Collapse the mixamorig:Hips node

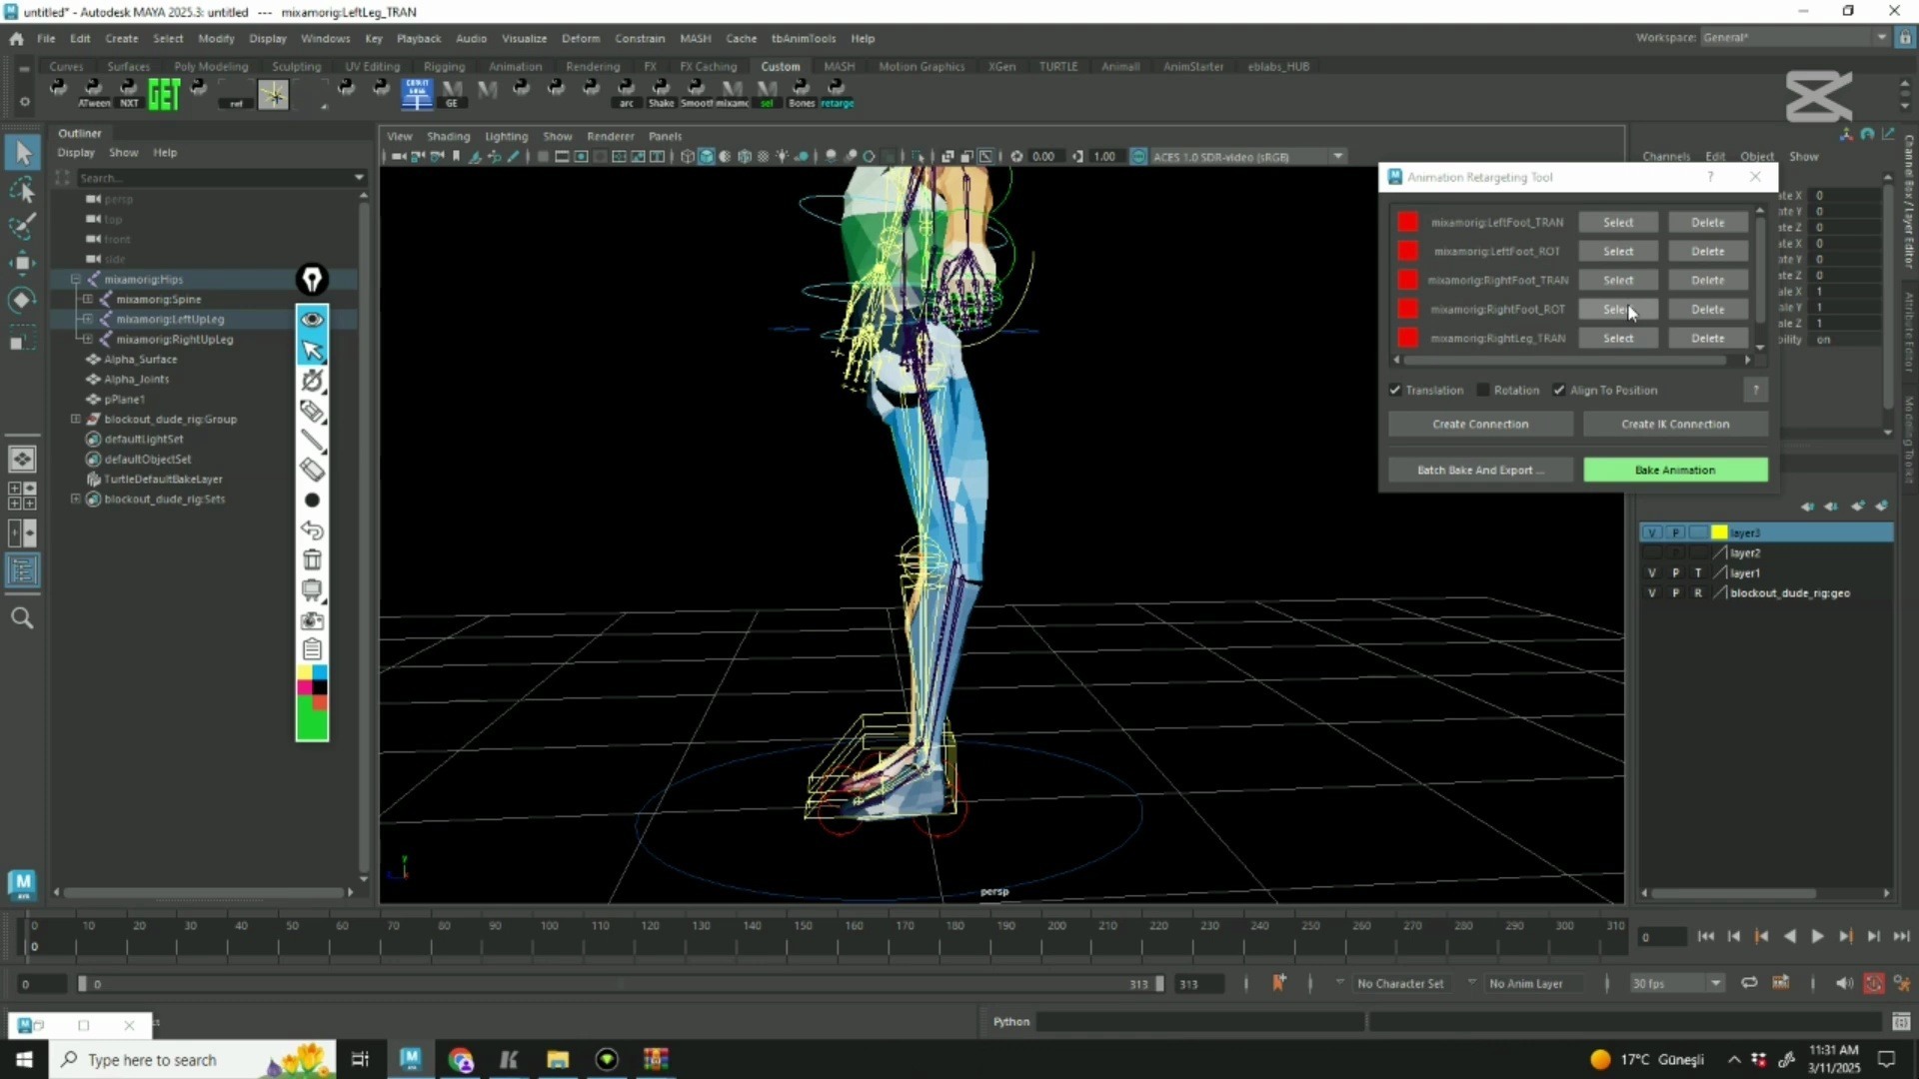[x=75, y=280]
